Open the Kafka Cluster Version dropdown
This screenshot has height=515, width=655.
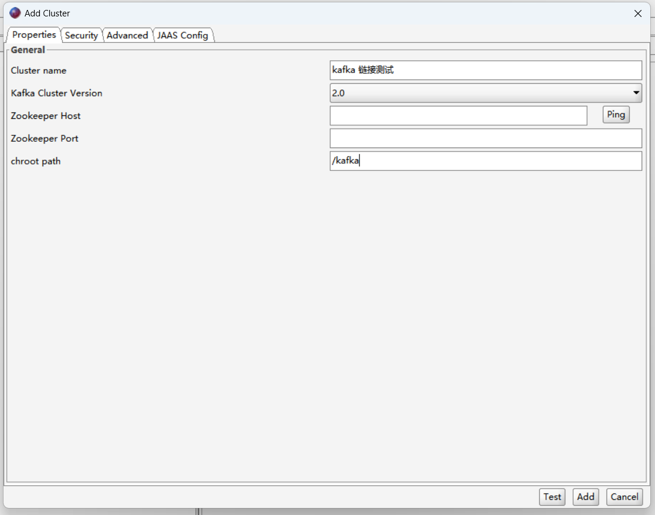point(485,93)
